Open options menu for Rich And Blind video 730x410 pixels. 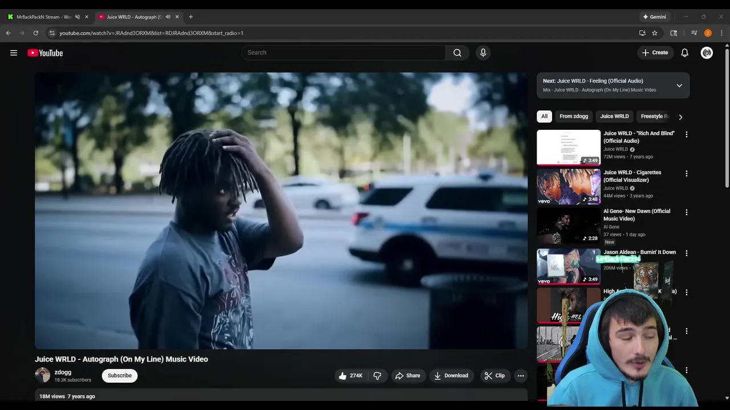[686, 134]
